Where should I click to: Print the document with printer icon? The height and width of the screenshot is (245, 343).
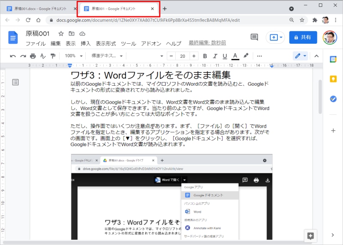tap(33, 56)
